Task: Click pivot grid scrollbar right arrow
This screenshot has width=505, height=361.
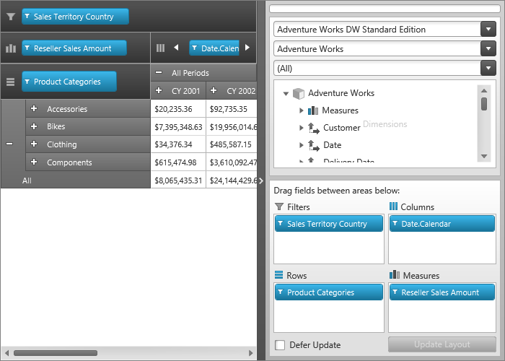Action: coord(251,353)
